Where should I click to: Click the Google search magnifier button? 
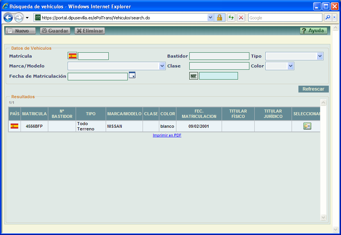(x=327, y=17)
